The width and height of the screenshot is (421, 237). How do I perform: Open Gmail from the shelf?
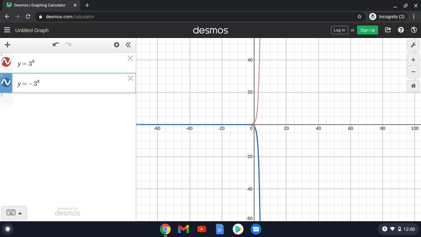point(184,229)
